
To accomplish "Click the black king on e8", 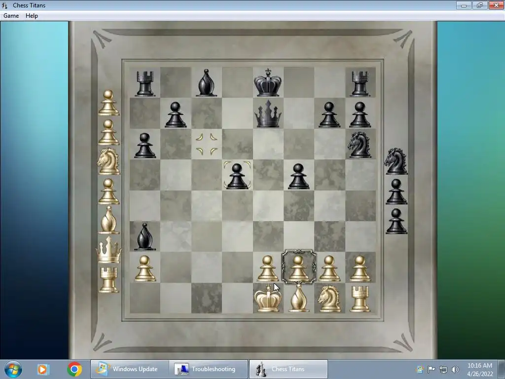I will point(268,82).
